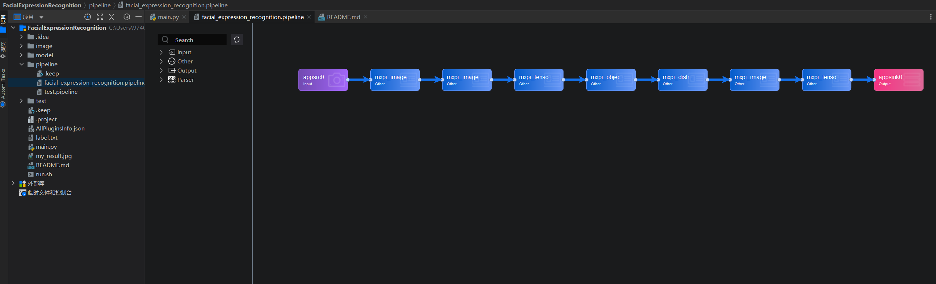Select my_result.jpg file
This screenshot has height=284, width=936.
point(54,156)
